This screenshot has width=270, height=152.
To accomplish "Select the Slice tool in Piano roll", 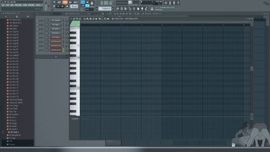I will pos(100,19).
